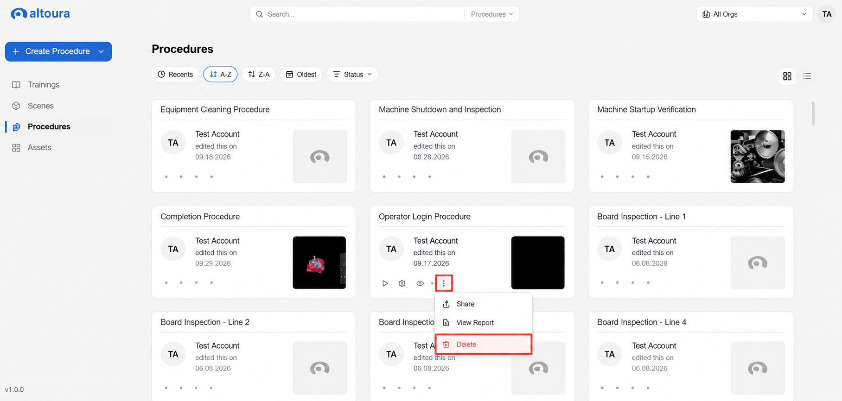Click the three-dot menu on Operator Login Procedure

pyautogui.click(x=444, y=283)
